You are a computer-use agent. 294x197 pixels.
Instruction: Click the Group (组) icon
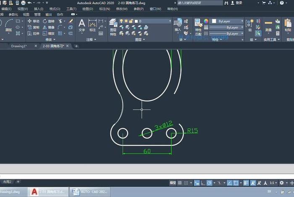250,25
